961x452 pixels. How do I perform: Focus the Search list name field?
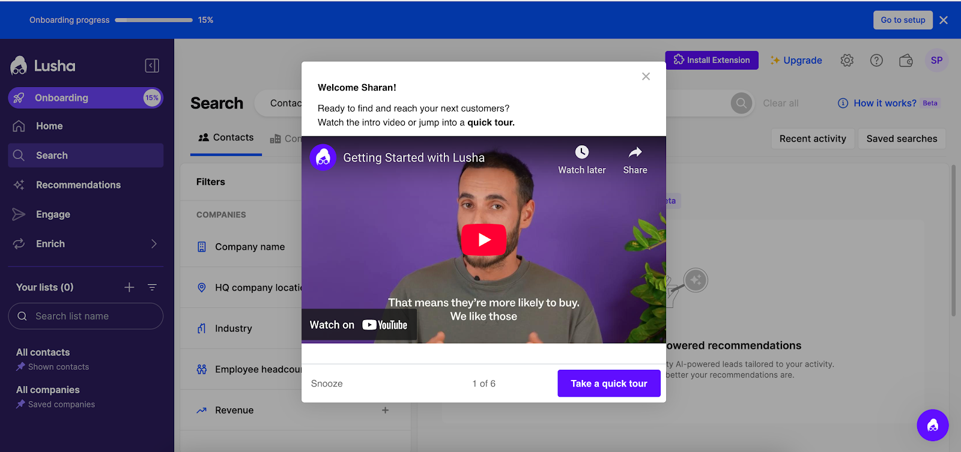[85, 316]
